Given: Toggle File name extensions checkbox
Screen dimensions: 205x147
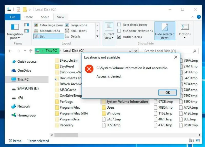Looking at the screenshot, I should tap(119, 31).
